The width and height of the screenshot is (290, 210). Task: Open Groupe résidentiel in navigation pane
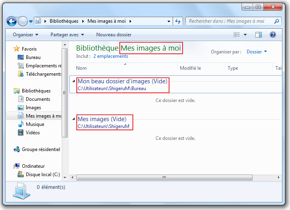(41, 149)
